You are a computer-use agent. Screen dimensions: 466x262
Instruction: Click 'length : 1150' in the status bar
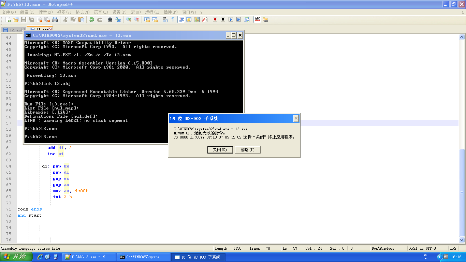(x=228, y=248)
